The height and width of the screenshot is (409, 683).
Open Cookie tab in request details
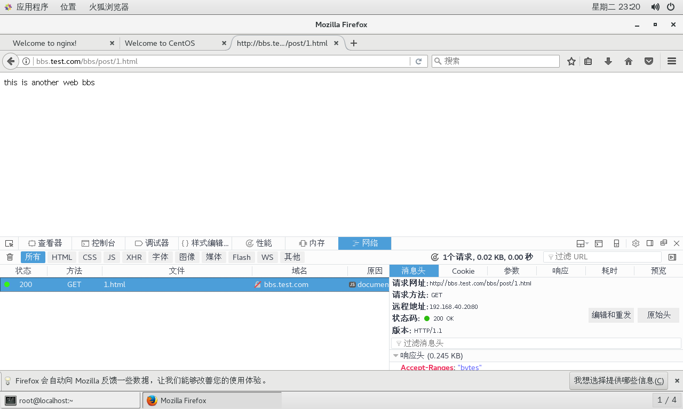click(x=463, y=271)
